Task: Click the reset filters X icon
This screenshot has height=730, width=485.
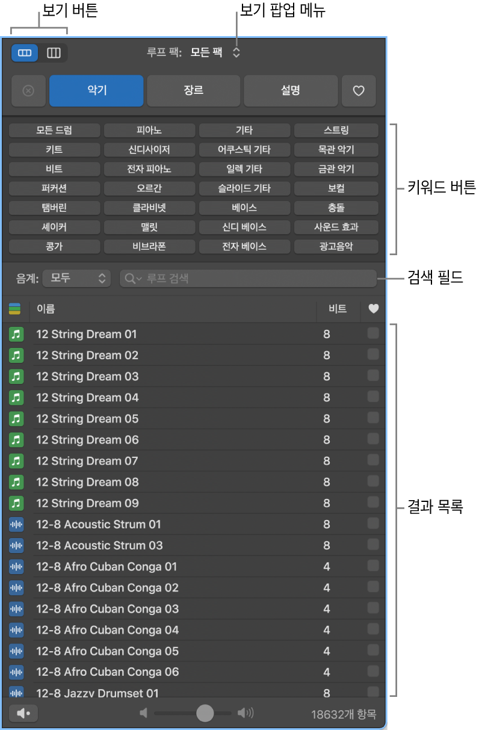Action: tap(28, 91)
